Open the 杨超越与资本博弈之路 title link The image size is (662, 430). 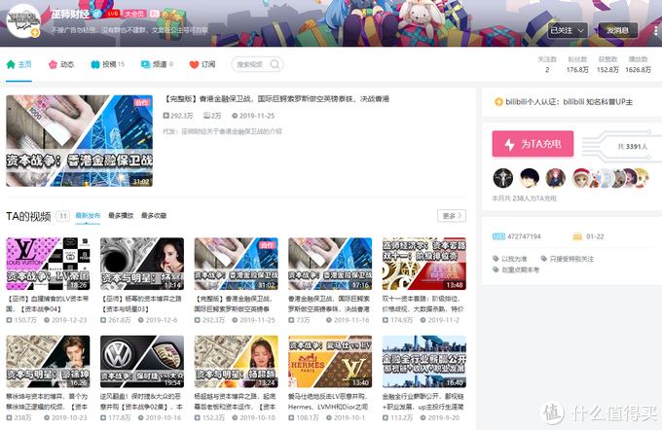point(236,402)
